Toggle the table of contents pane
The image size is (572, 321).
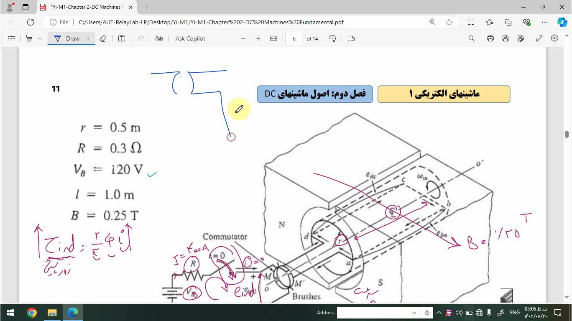point(11,38)
